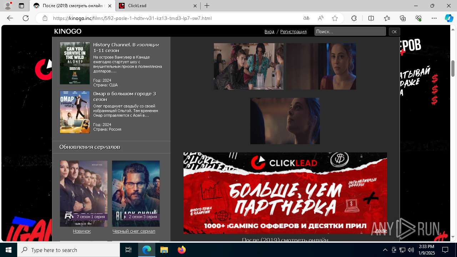The width and height of the screenshot is (457, 257).
Task: Open the network tray icon
Action: (402, 250)
